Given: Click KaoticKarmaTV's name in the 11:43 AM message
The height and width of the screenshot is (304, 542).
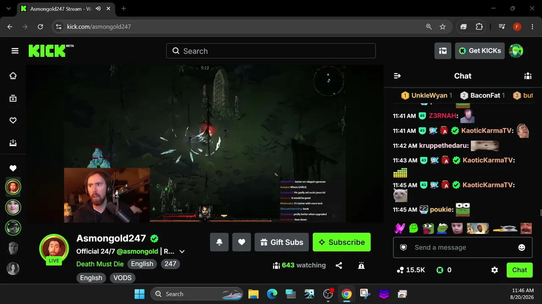Looking at the screenshot, I should click(x=488, y=160).
